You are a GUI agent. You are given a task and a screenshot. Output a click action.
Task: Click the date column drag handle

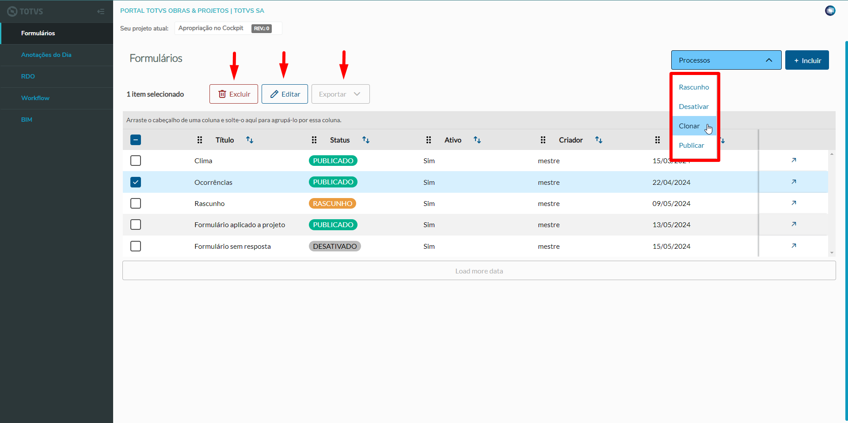[x=658, y=140]
